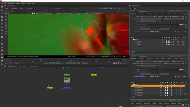Open the Draw nodes pen icon

coord(2,10)
